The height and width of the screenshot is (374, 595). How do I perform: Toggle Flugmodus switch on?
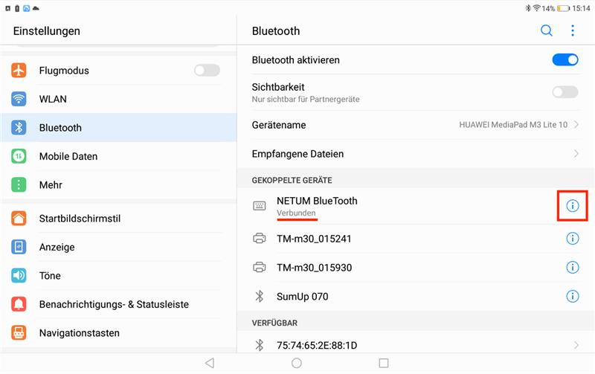(x=207, y=70)
